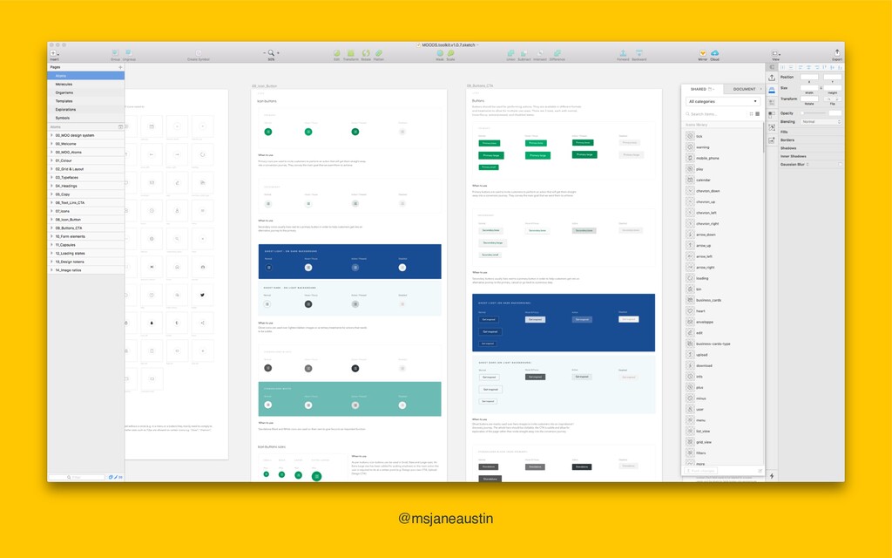Expand the 00_MOO design system layer

coord(51,135)
